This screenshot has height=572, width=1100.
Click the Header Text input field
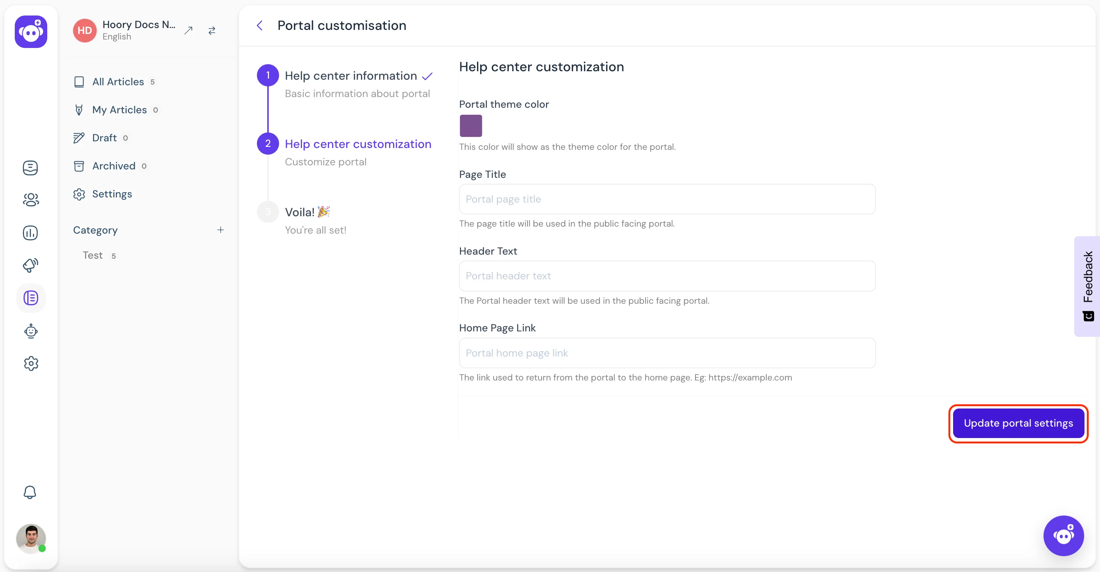(x=667, y=275)
